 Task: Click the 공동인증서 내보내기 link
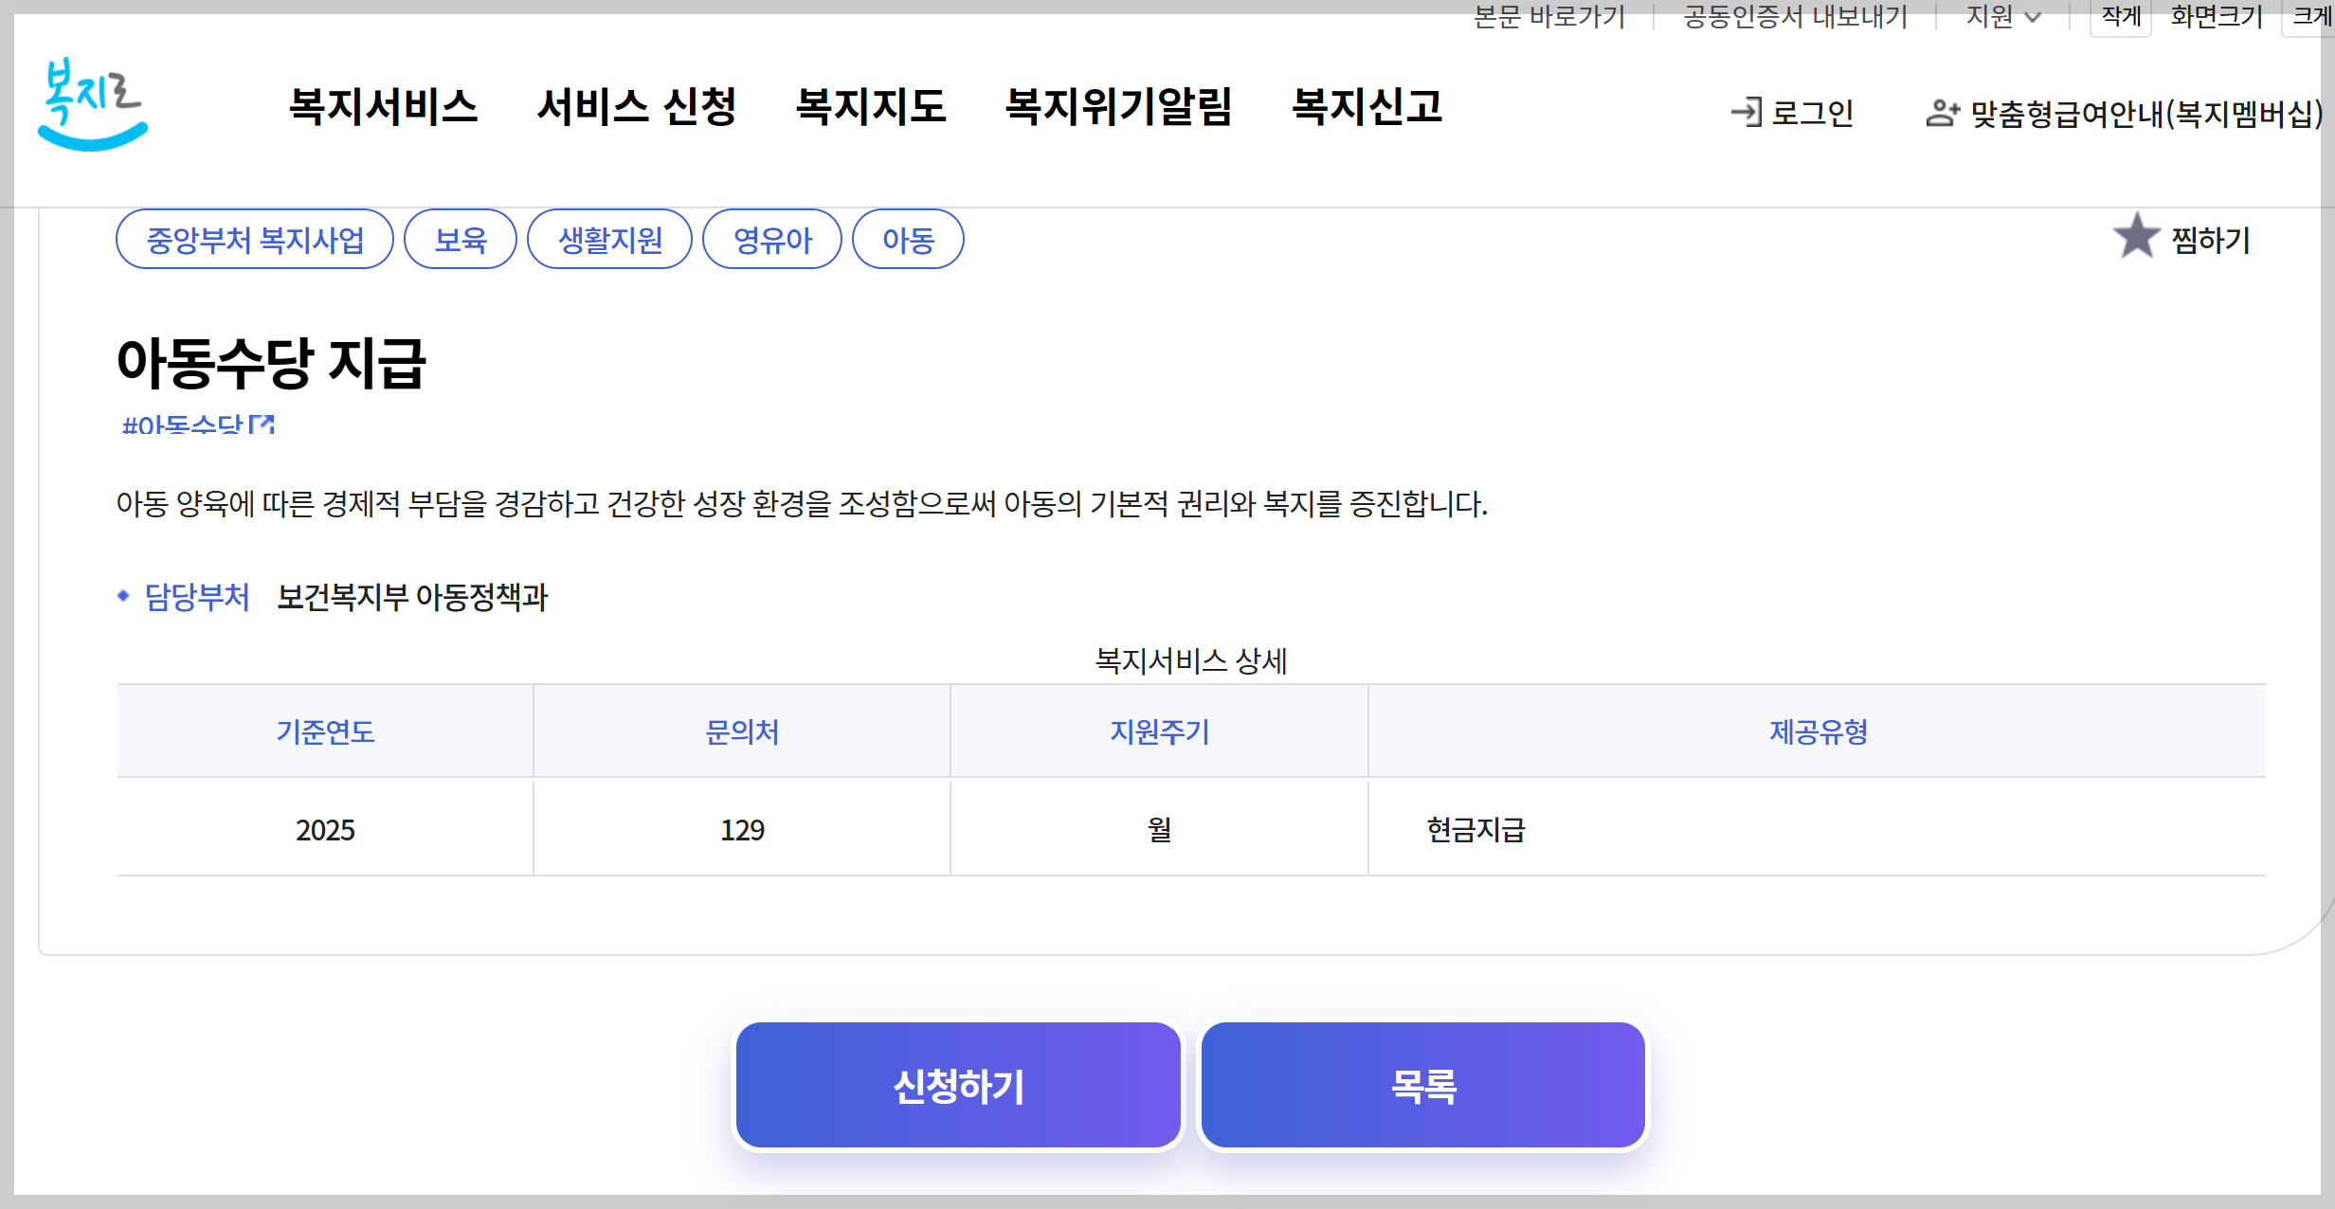pyautogui.click(x=1795, y=16)
